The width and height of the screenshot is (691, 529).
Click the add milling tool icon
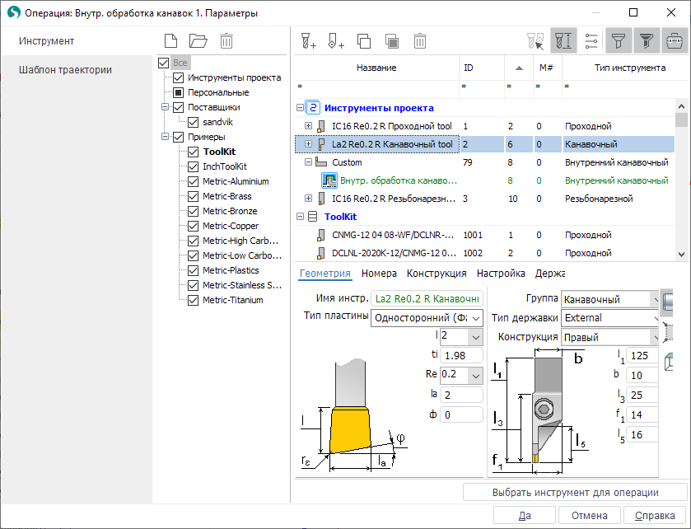[x=308, y=41]
